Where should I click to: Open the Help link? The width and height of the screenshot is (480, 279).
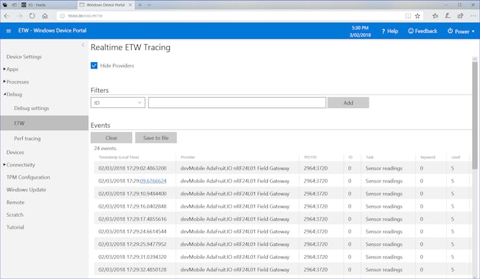tap(390, 31)
